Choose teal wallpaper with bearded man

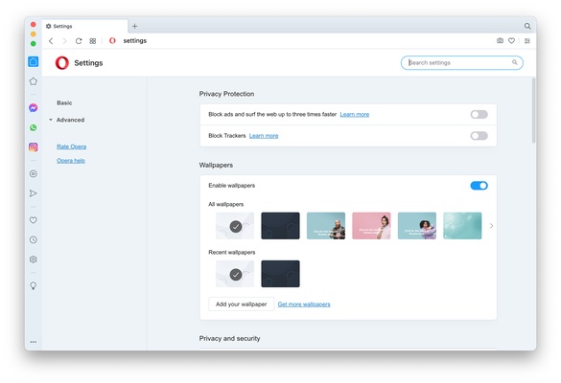[x=326, y=226]
